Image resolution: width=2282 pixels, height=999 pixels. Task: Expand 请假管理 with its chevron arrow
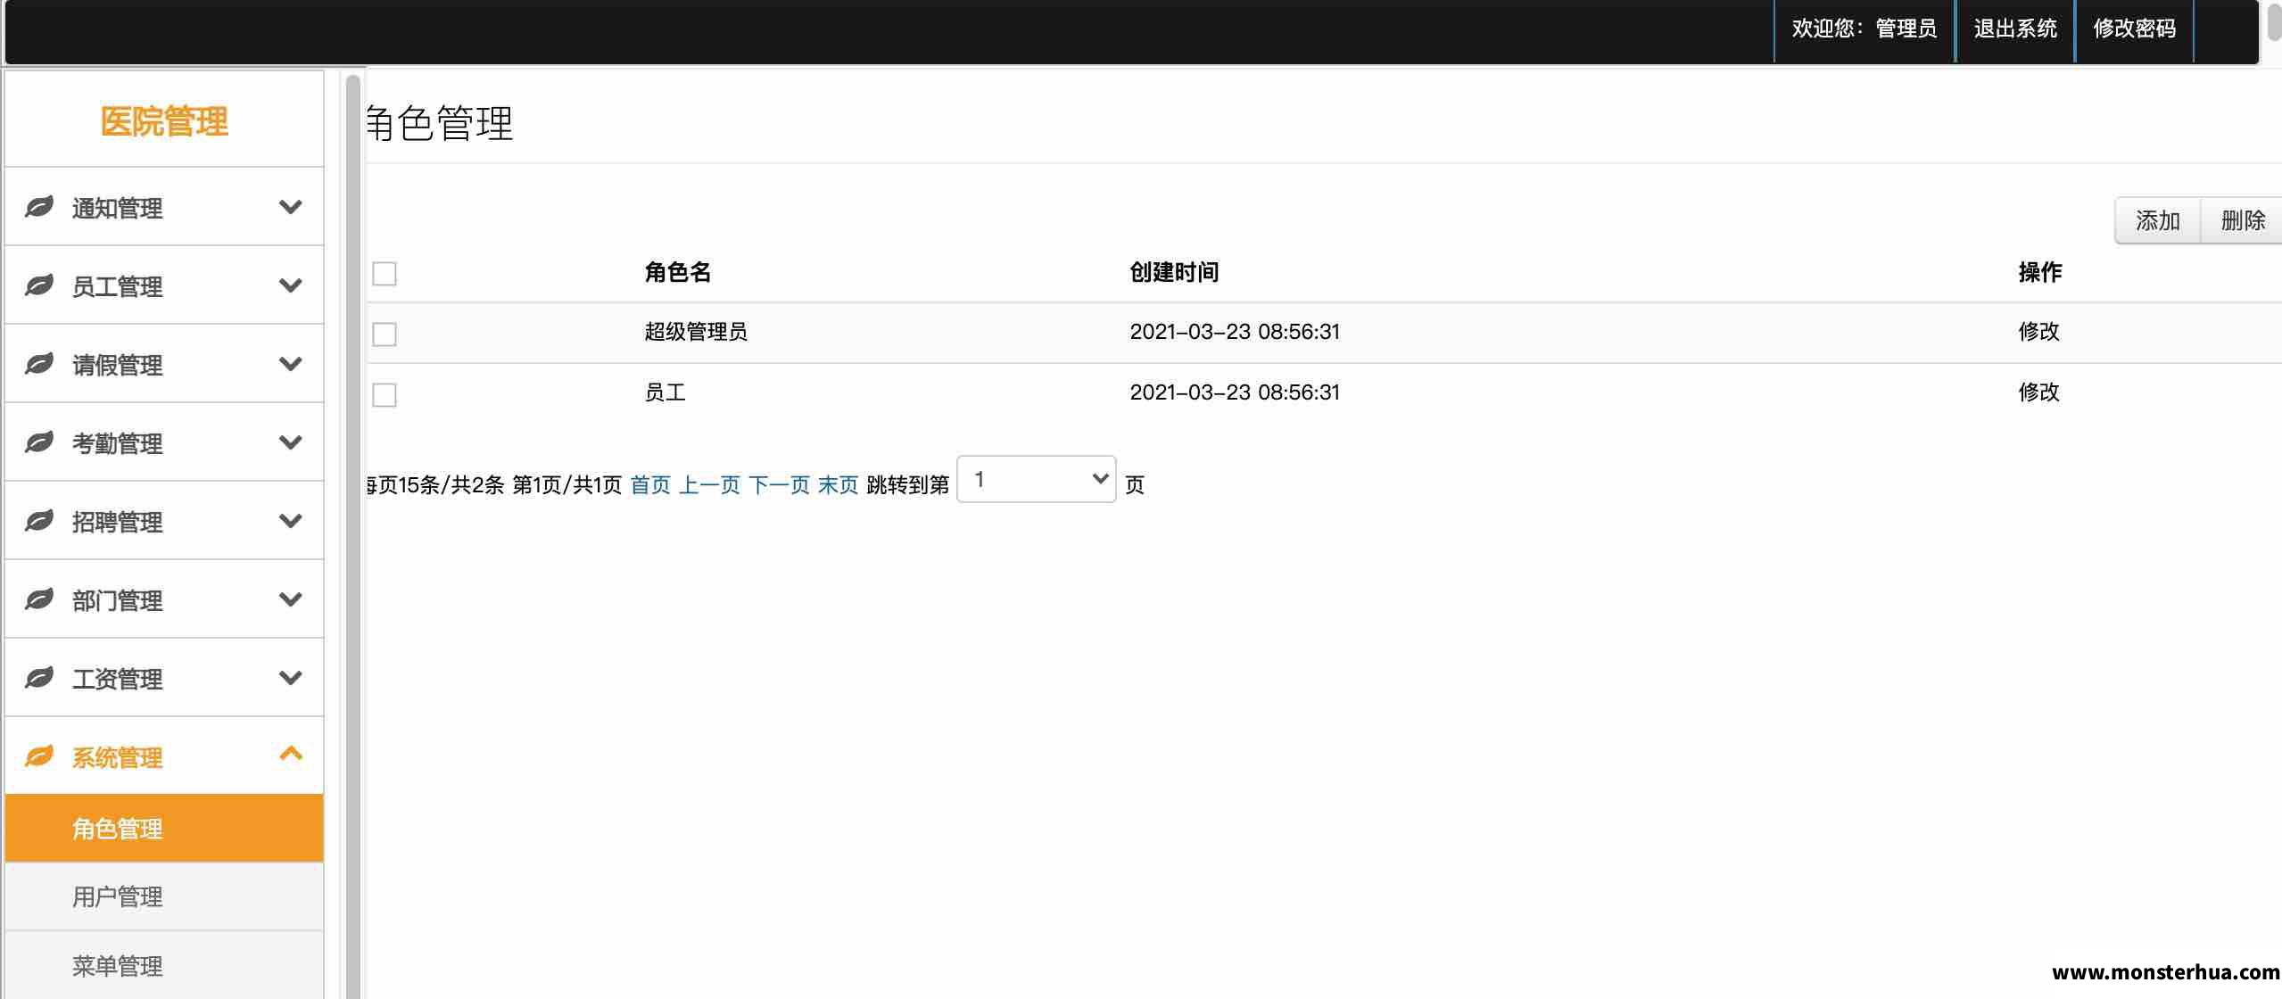[x=290, y=364]
